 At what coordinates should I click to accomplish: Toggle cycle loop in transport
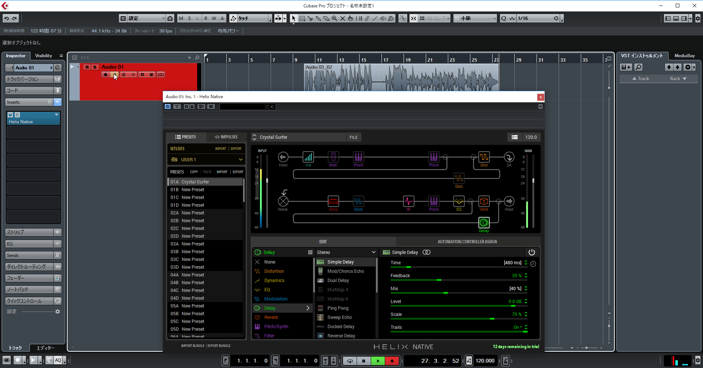pyautogui.click(x=350, y=361)
